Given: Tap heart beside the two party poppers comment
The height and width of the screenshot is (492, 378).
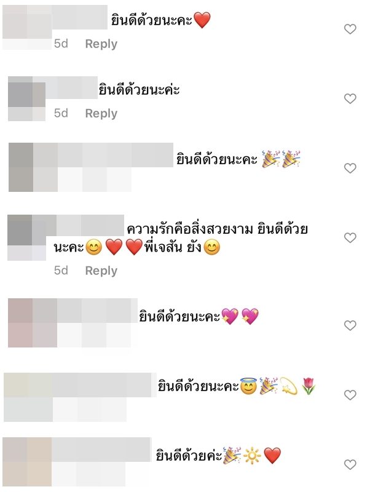Looking at the screenshot, I should click(350, 169).
